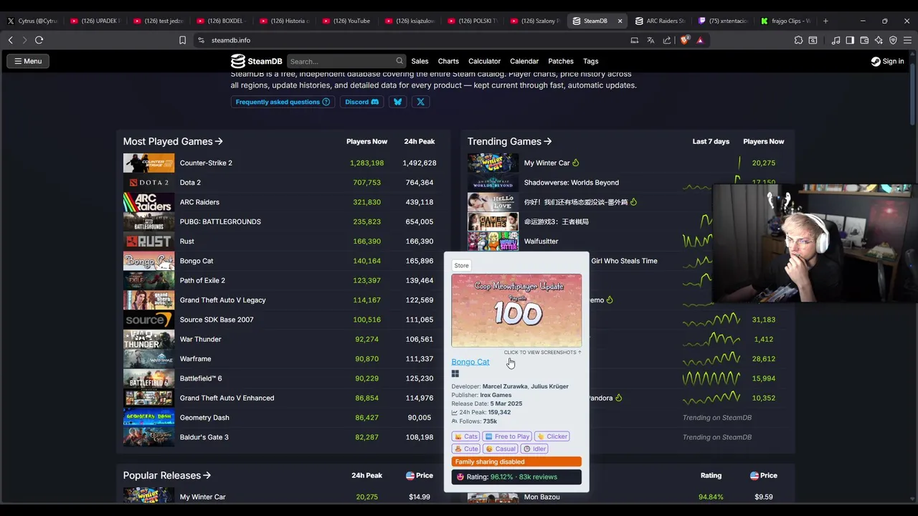Click the search magnifier icon
The image size is (918, 516).
(399, 61)
